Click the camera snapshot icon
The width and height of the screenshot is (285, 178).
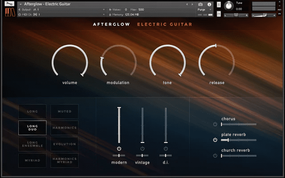point(200,4)
